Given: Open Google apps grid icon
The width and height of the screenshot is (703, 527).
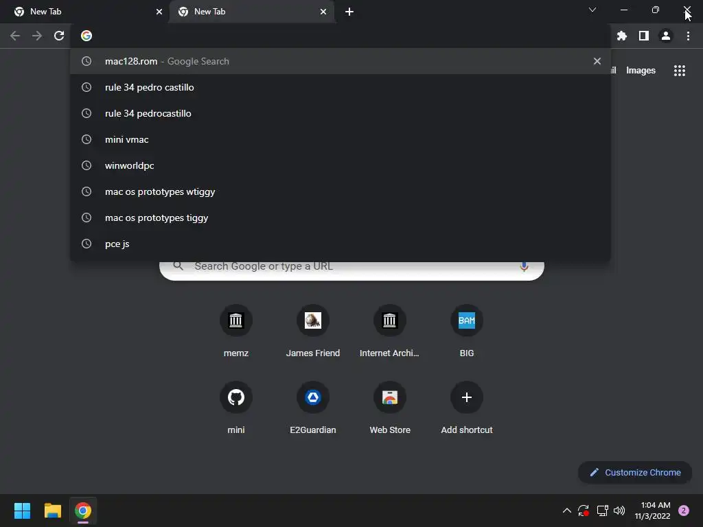Looking at the screenshot, I should coord(680,71).
